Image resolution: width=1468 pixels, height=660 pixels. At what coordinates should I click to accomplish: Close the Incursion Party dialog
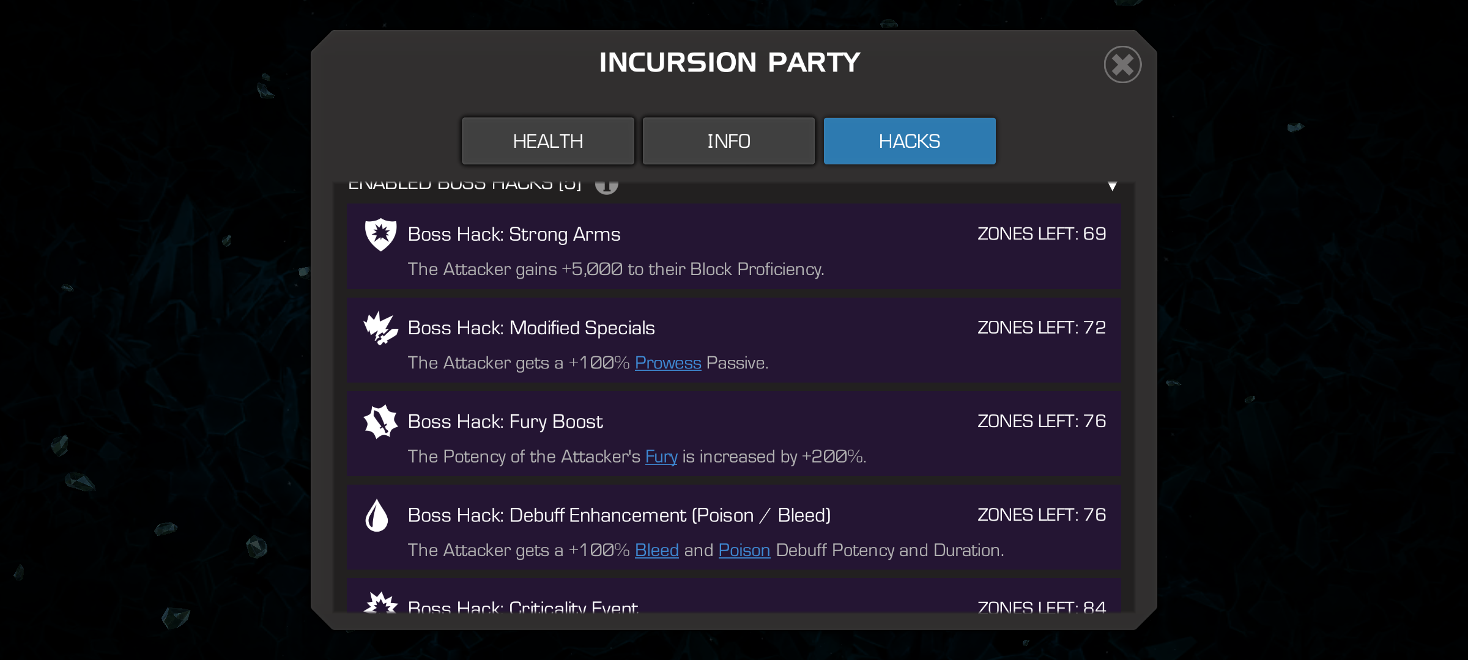1122,64
